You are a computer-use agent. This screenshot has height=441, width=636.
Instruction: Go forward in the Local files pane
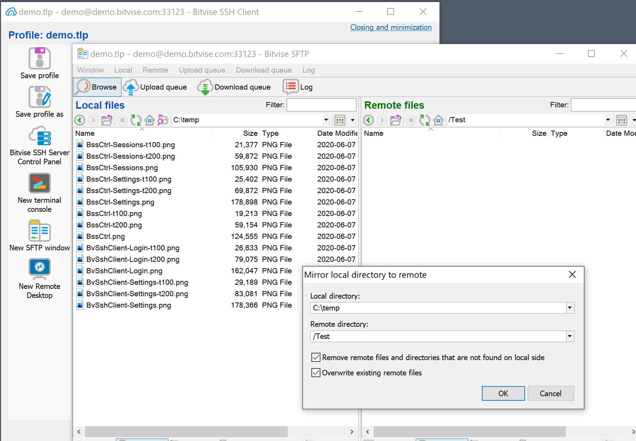pos(93,120)
